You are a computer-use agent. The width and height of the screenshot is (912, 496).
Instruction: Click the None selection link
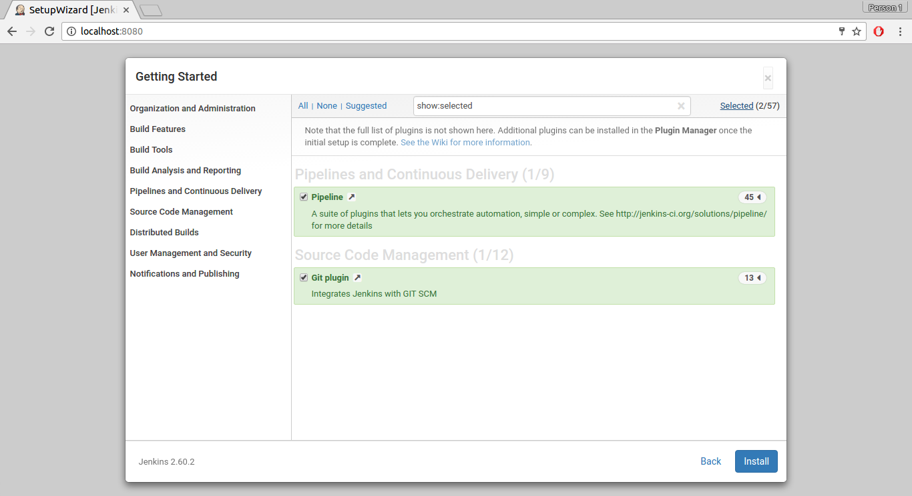327,106
